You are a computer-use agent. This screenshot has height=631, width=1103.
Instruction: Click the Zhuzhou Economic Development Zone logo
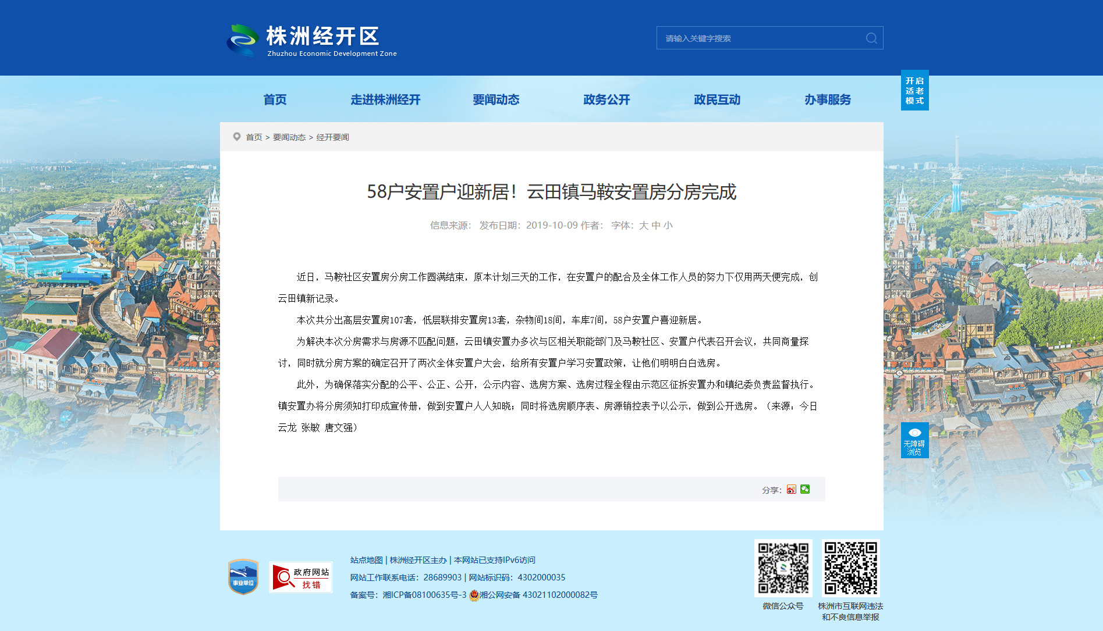pyautogui.click(x=311, y=40)
